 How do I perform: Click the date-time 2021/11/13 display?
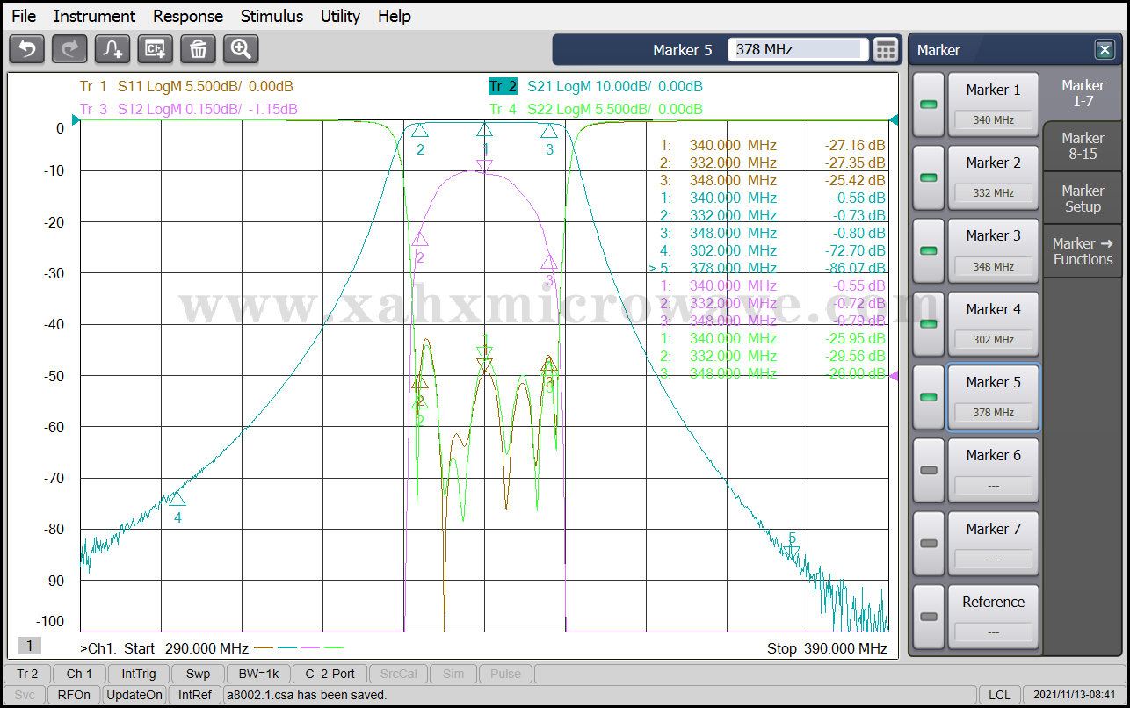click(x=1074, y=695)
